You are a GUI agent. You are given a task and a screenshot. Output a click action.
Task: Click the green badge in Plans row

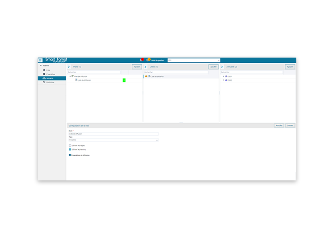coord(124,80)
